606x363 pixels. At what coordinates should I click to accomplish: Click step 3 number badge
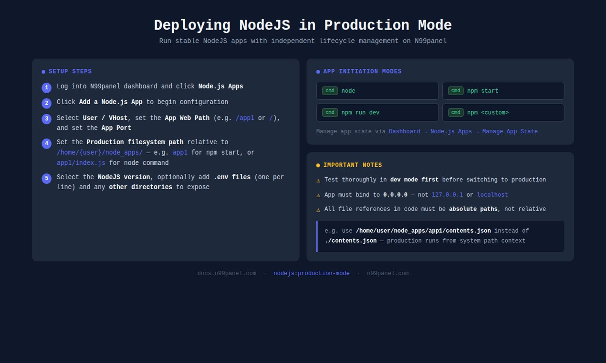46,119
